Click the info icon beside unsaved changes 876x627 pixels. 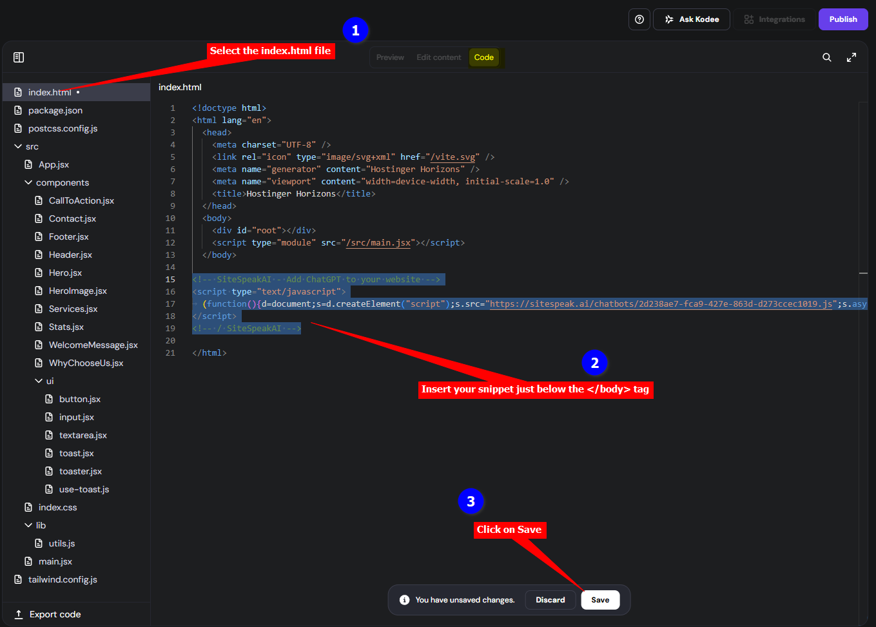[404, 600]
